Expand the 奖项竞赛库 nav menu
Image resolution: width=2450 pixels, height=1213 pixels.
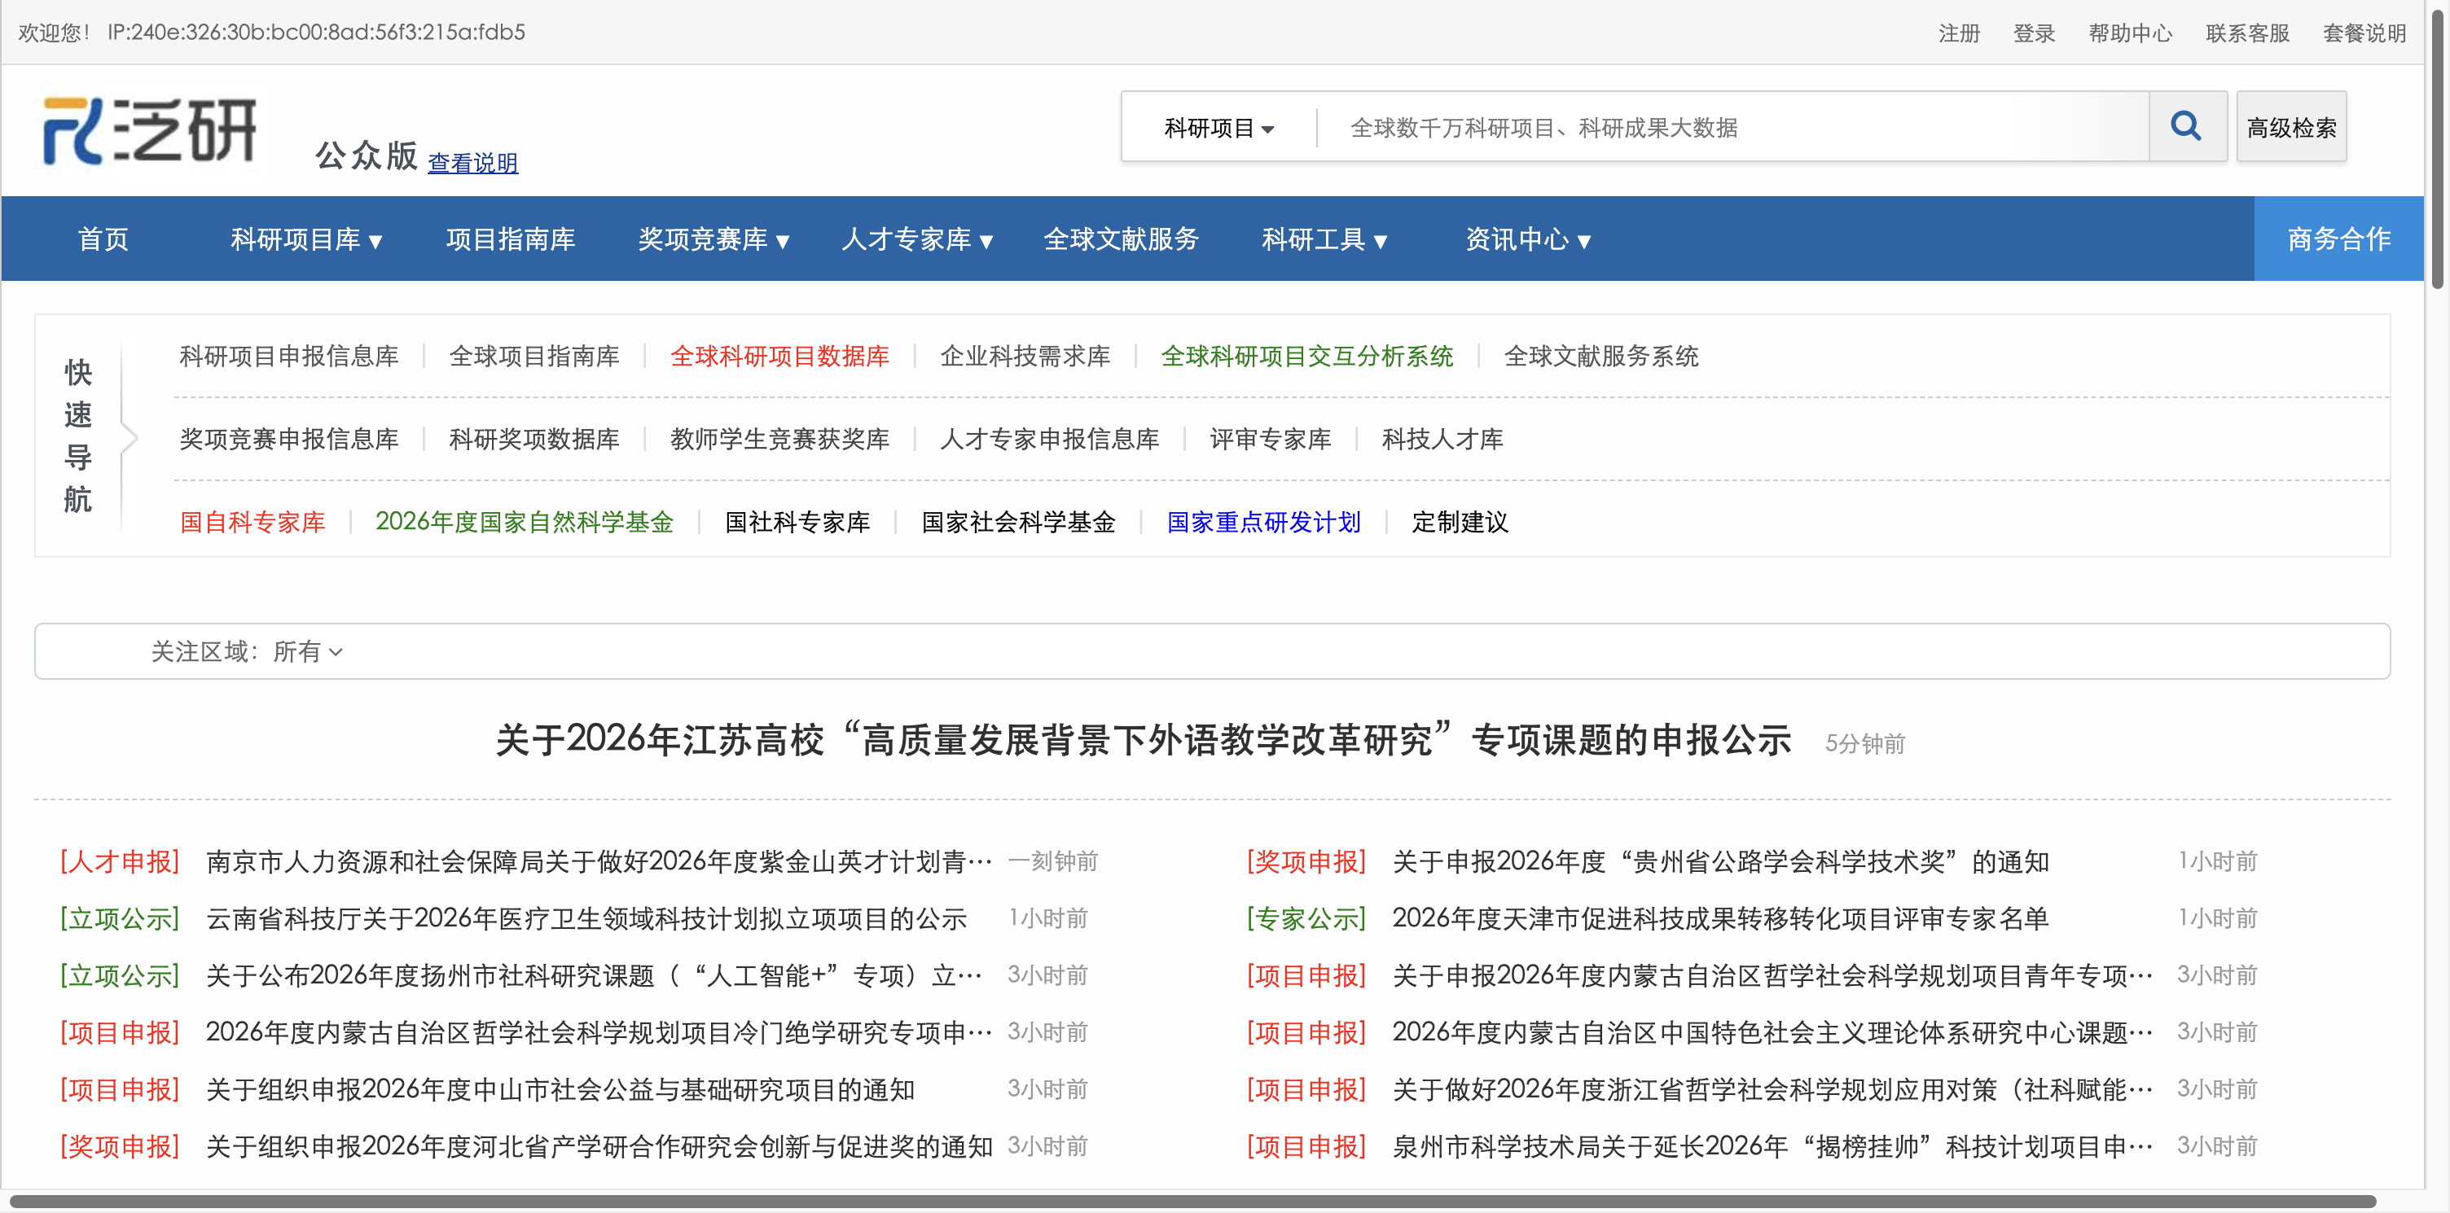point(713,239)
